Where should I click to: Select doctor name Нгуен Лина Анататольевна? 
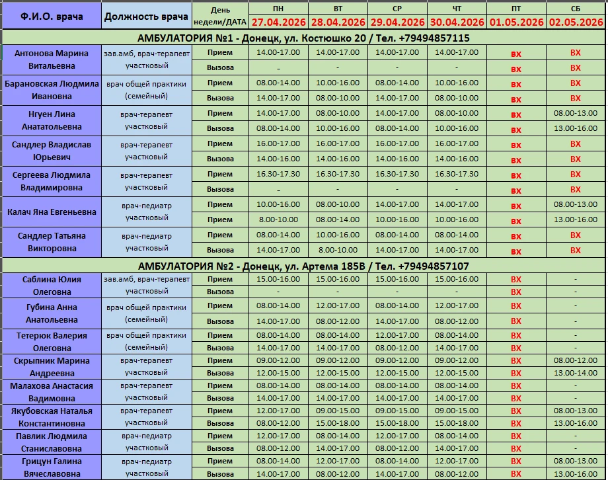coord(52,120)
